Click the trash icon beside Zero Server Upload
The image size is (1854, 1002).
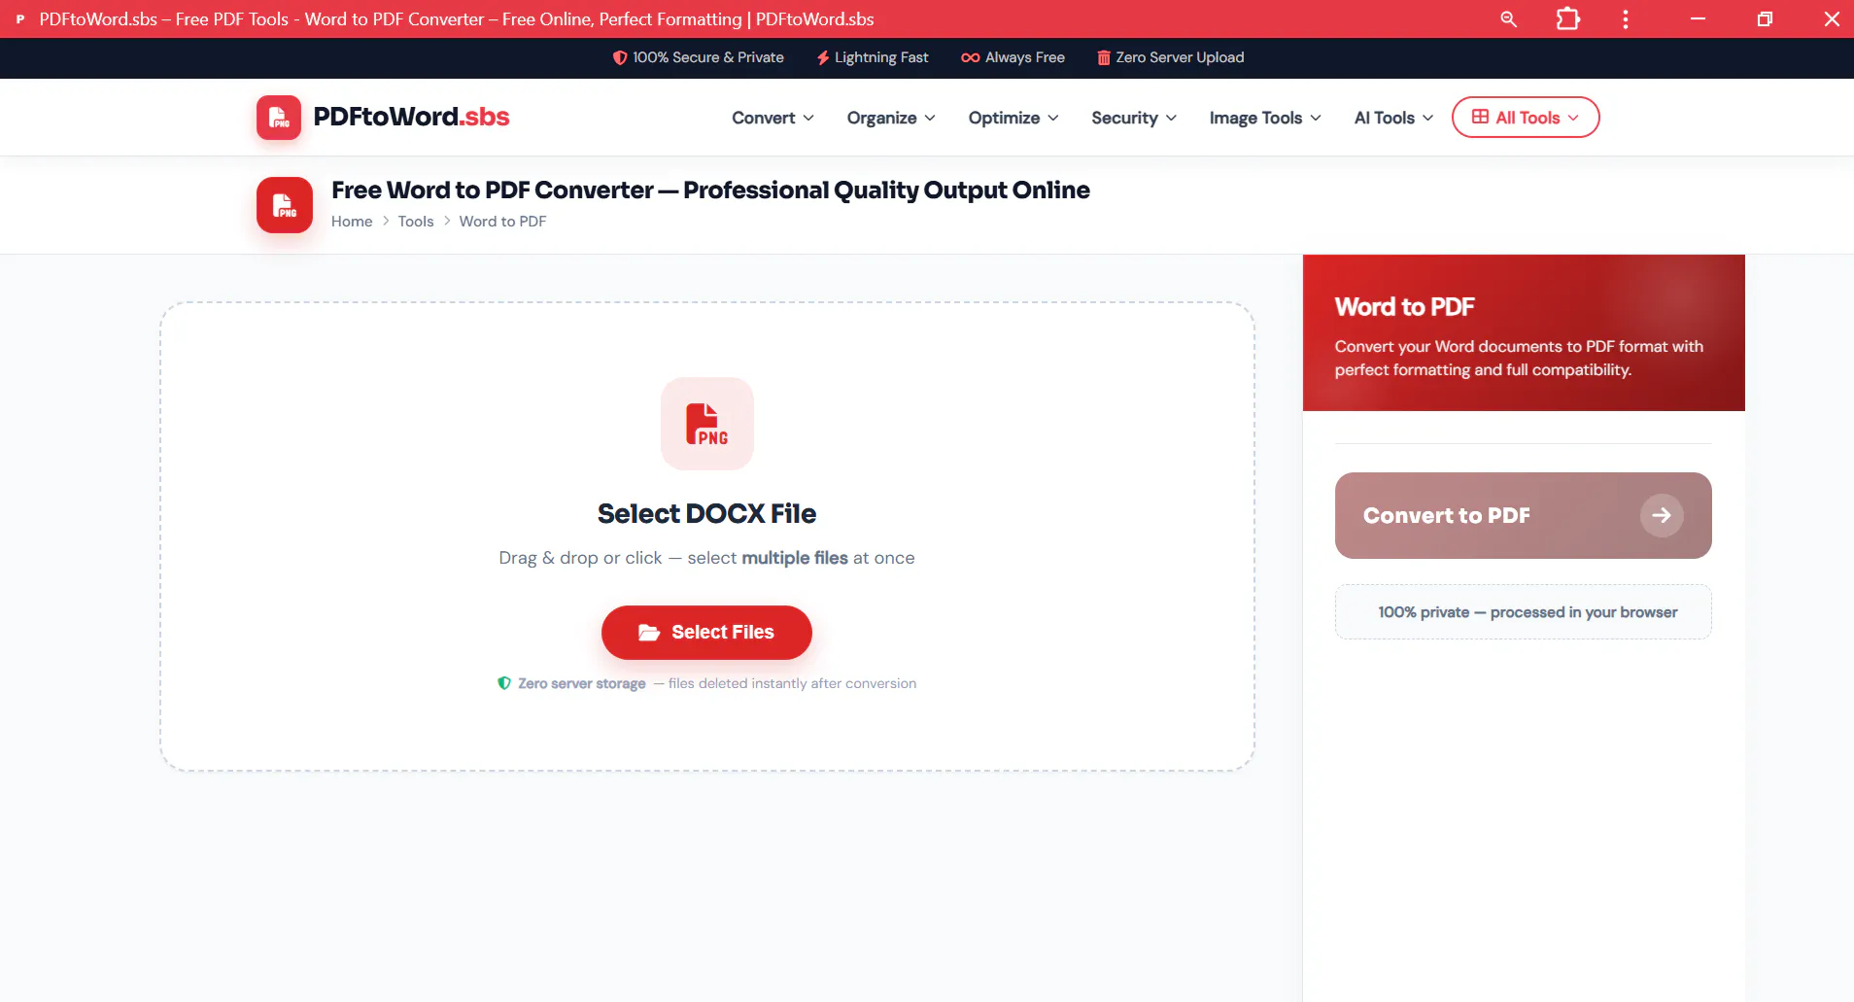tap(1104, 58)
